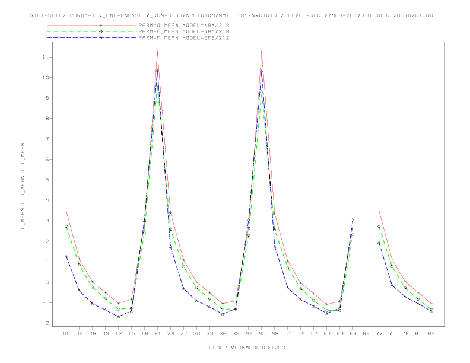Click x-axis tick label 66
470x363 pixels.
point(353,333)
